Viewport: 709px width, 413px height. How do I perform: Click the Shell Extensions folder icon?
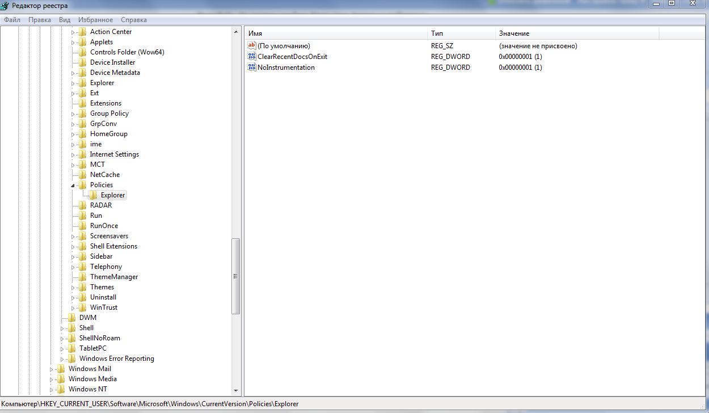click(x=83, y=246)
